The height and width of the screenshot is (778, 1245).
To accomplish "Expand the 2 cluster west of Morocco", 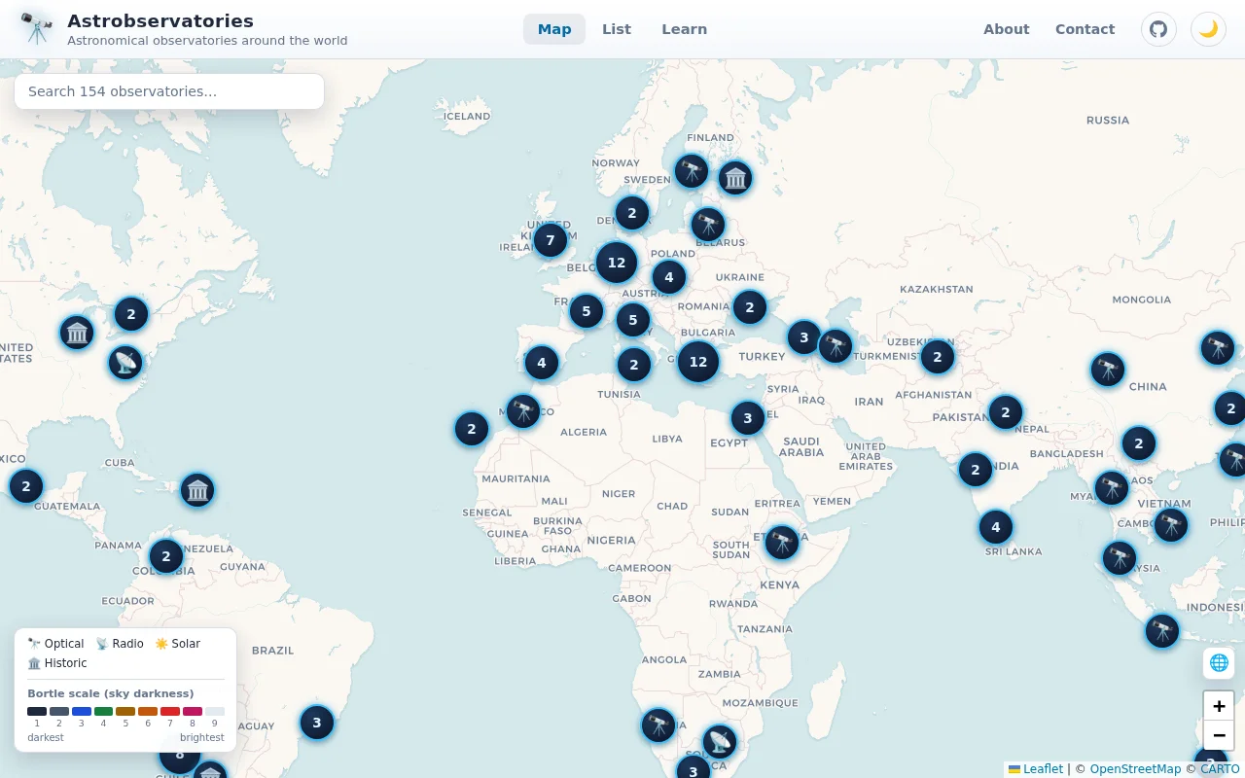I will [472, 428].
